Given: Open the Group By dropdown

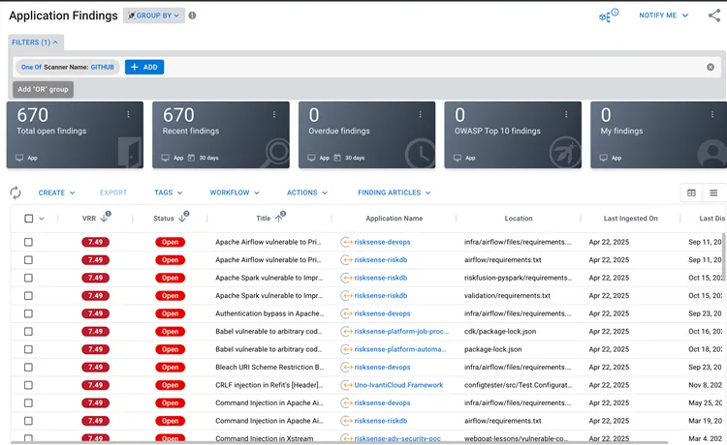Looking at the screenshot, I should [x=154, y=15].
